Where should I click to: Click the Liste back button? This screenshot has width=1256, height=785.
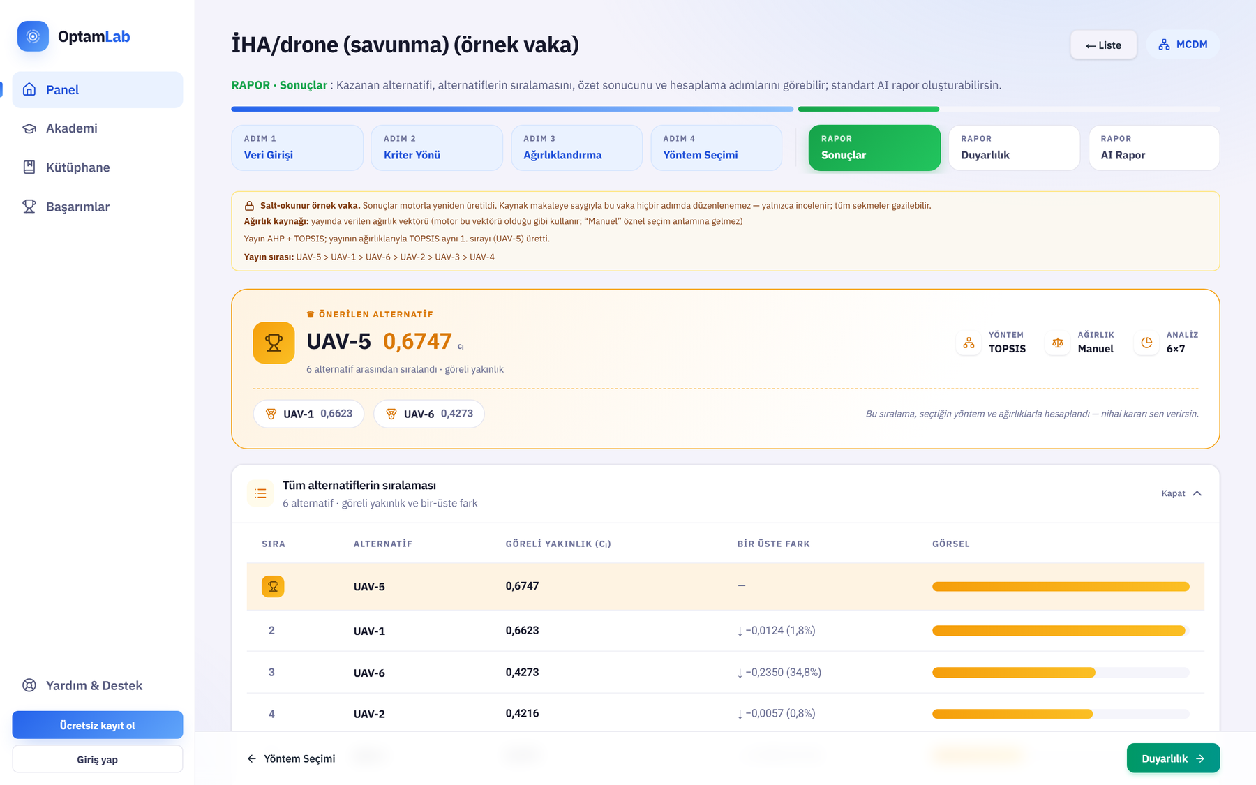[1104, 45]
